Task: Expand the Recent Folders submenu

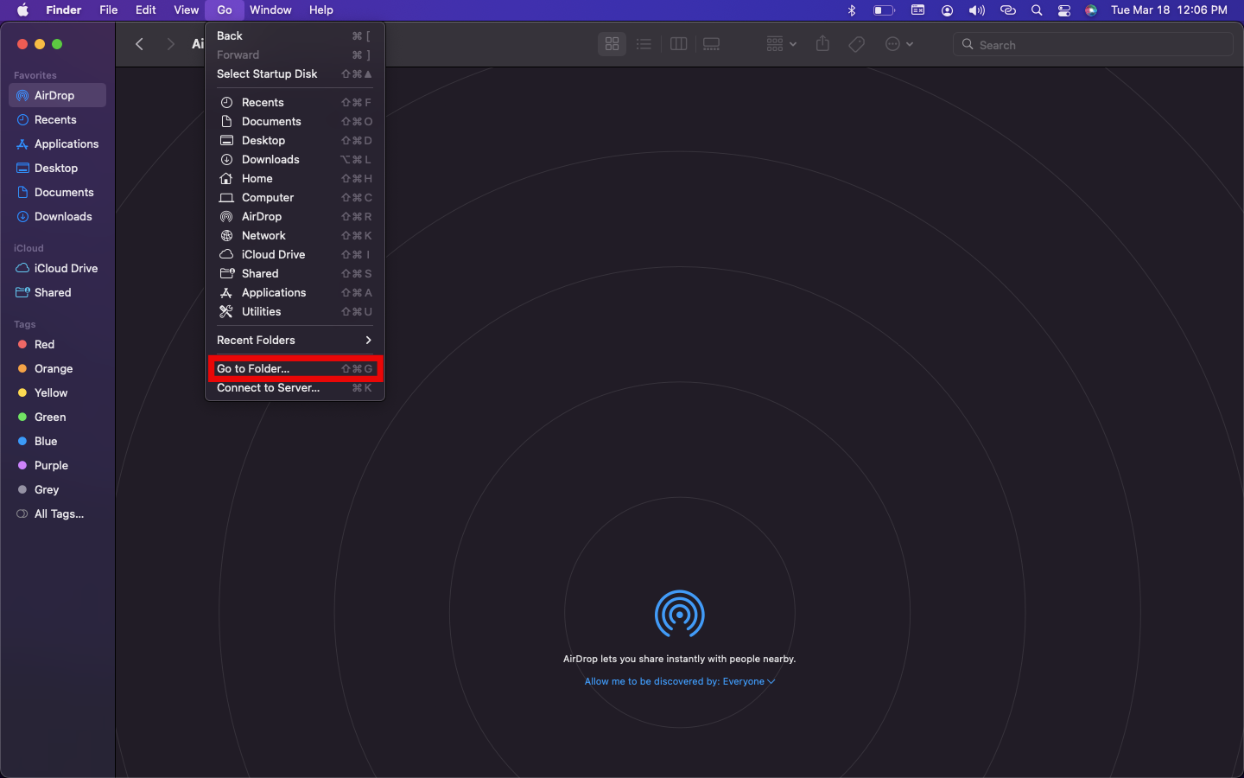Action: (295, 340)
